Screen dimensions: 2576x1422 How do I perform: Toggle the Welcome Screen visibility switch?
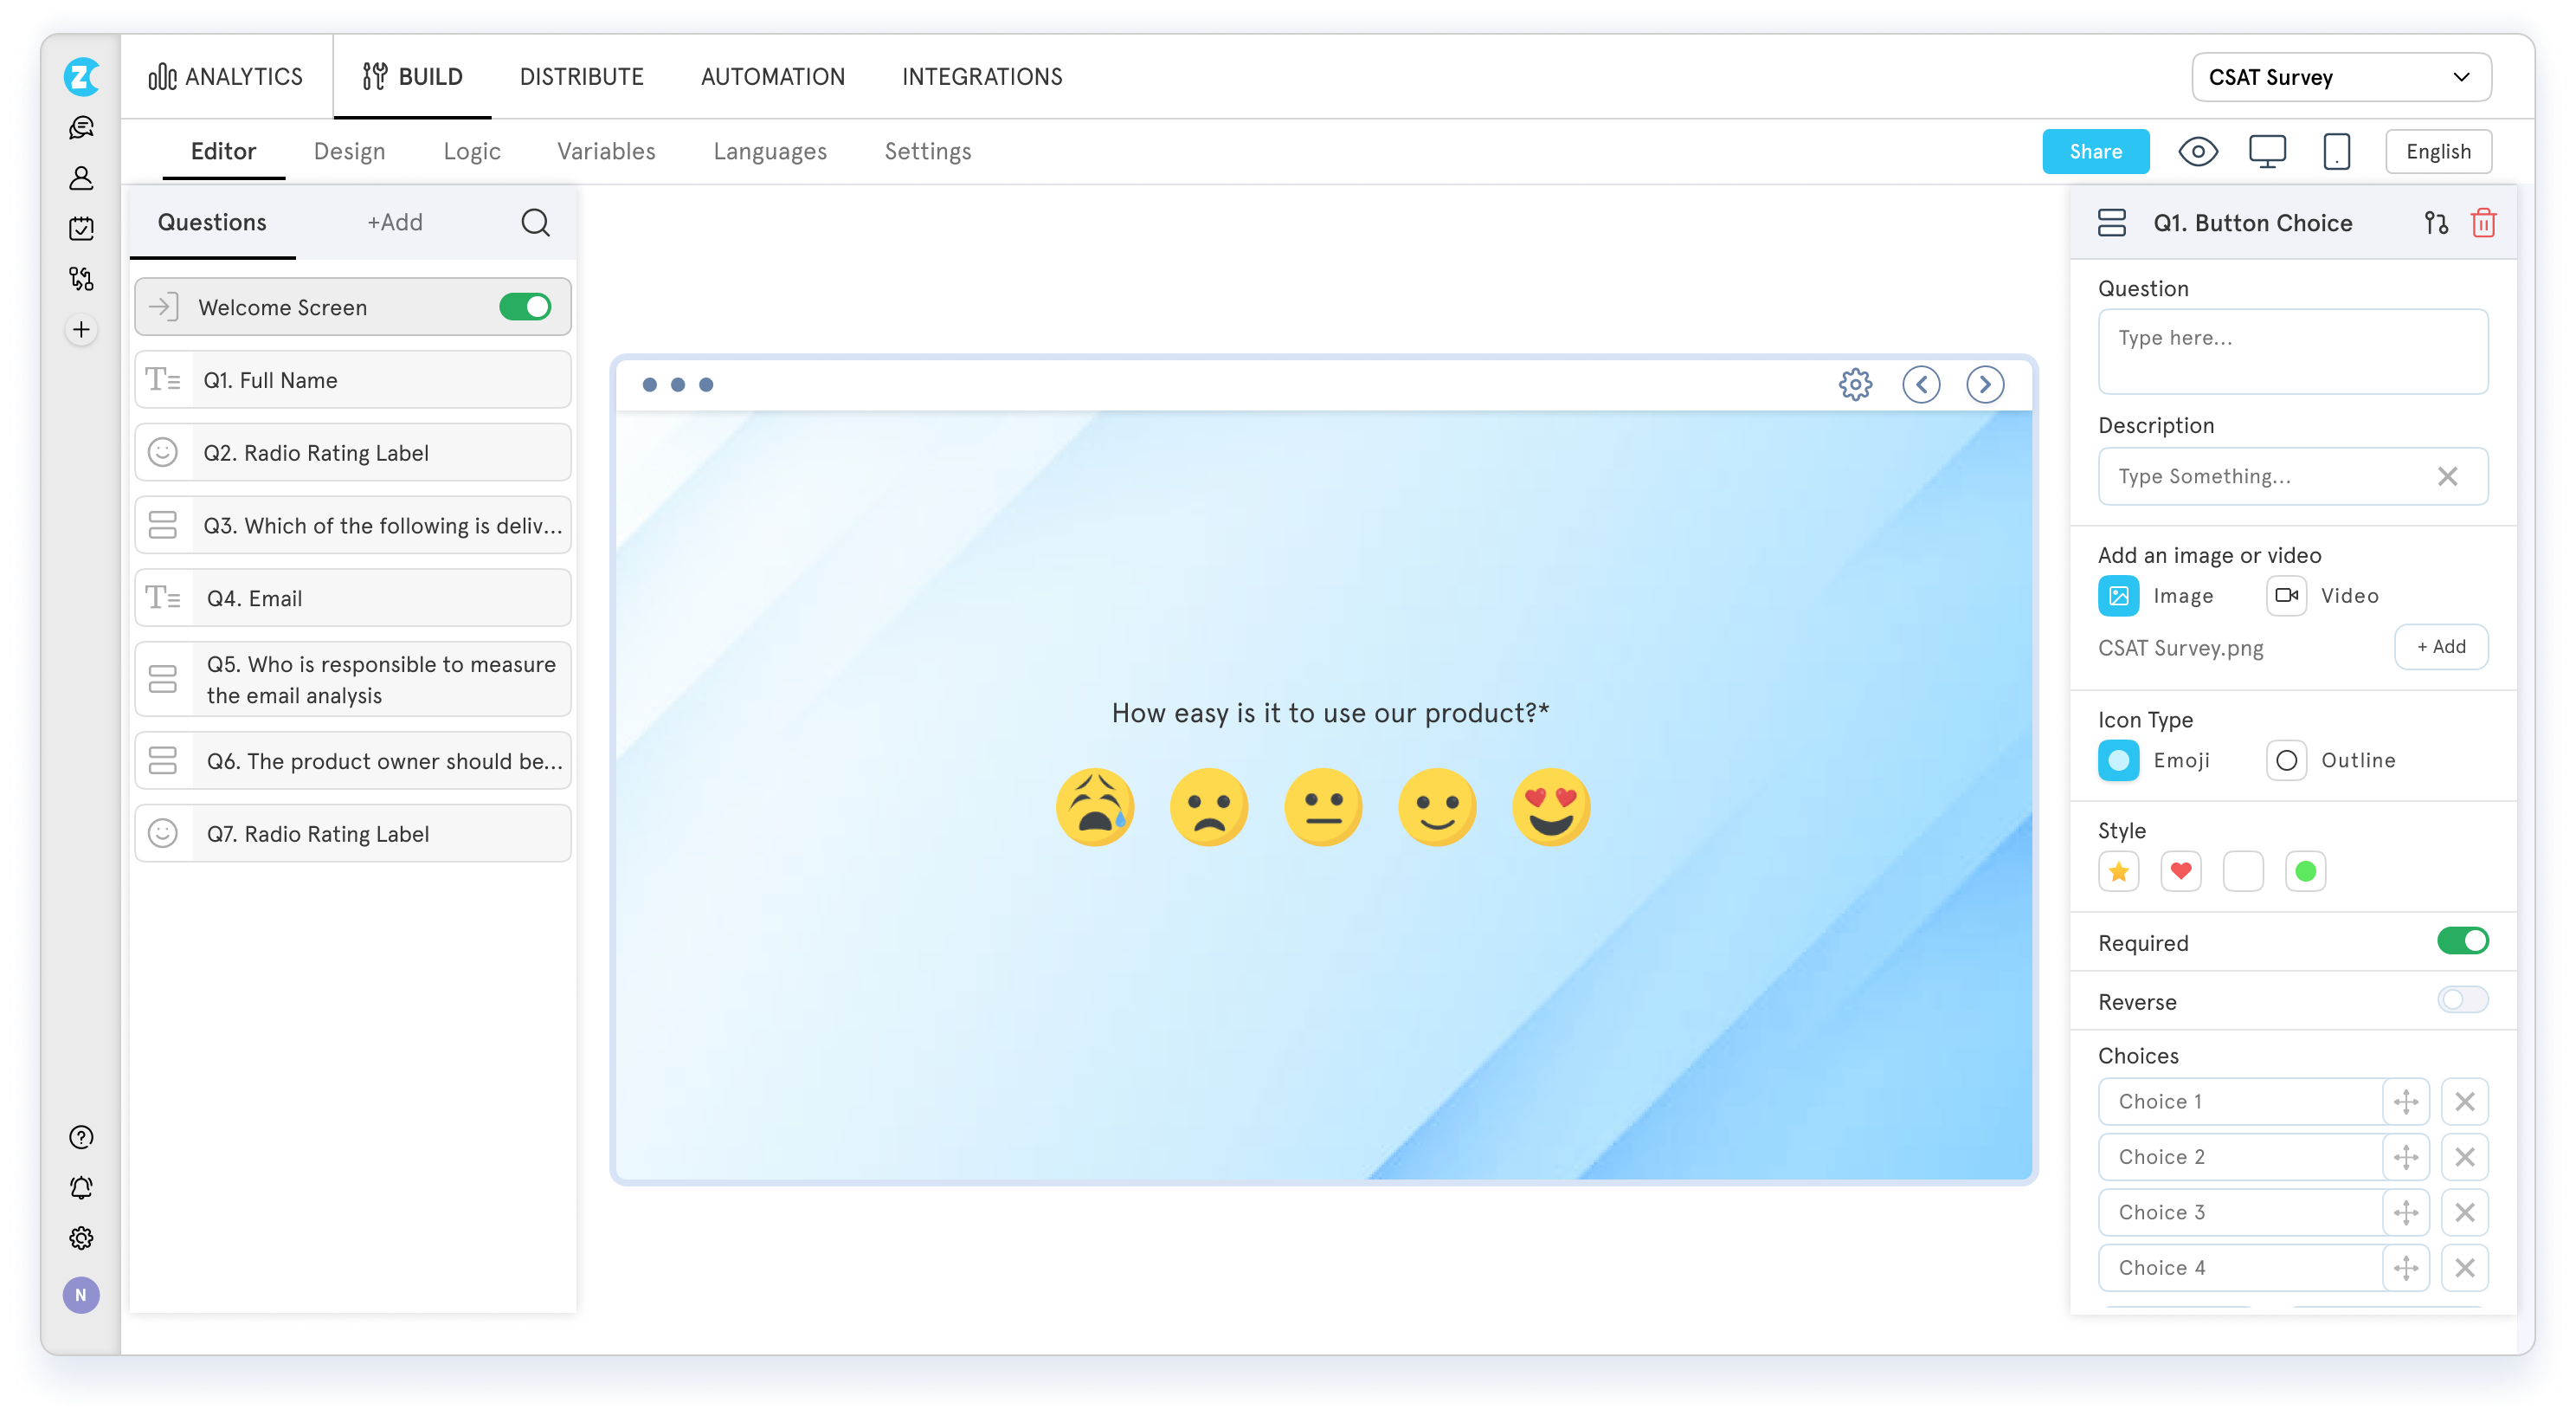pyautogui.click(x=525, y=307)
